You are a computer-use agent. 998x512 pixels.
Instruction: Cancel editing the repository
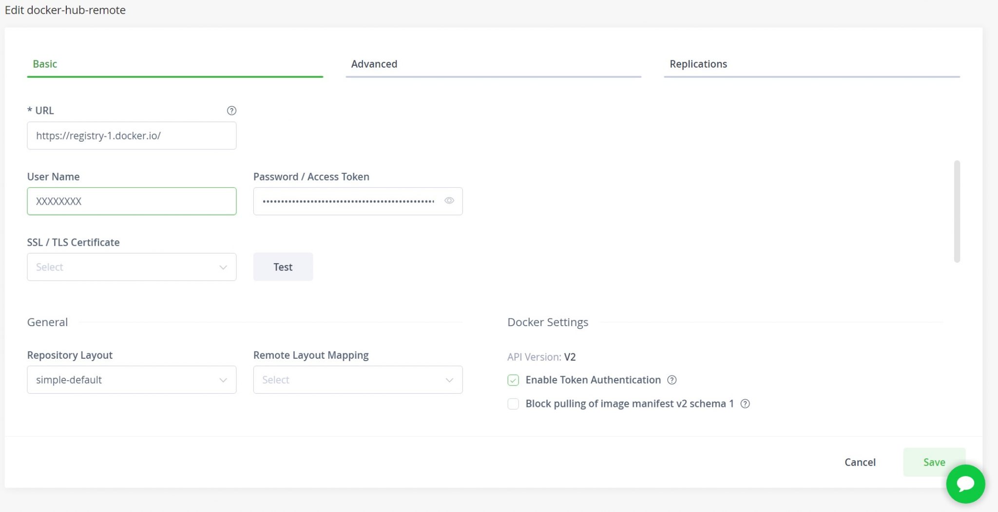click(x=860, y=462)
